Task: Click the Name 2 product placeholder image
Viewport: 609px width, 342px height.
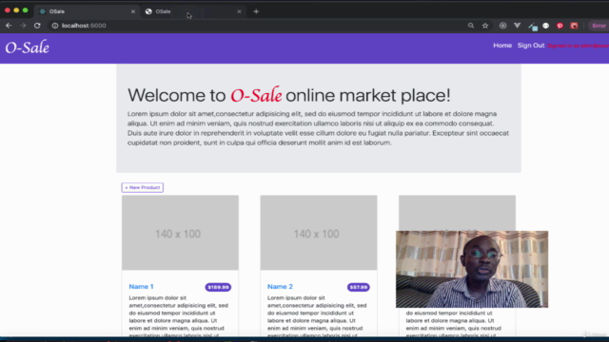Action: (319, 233)
